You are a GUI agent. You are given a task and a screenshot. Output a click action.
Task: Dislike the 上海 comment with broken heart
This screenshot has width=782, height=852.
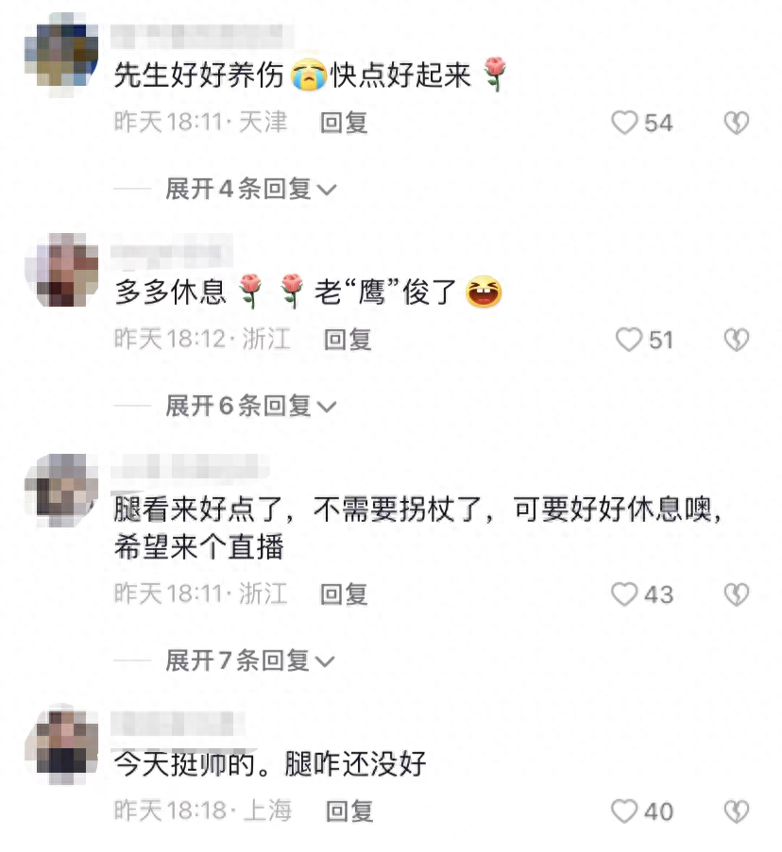(x=737, y=811)
